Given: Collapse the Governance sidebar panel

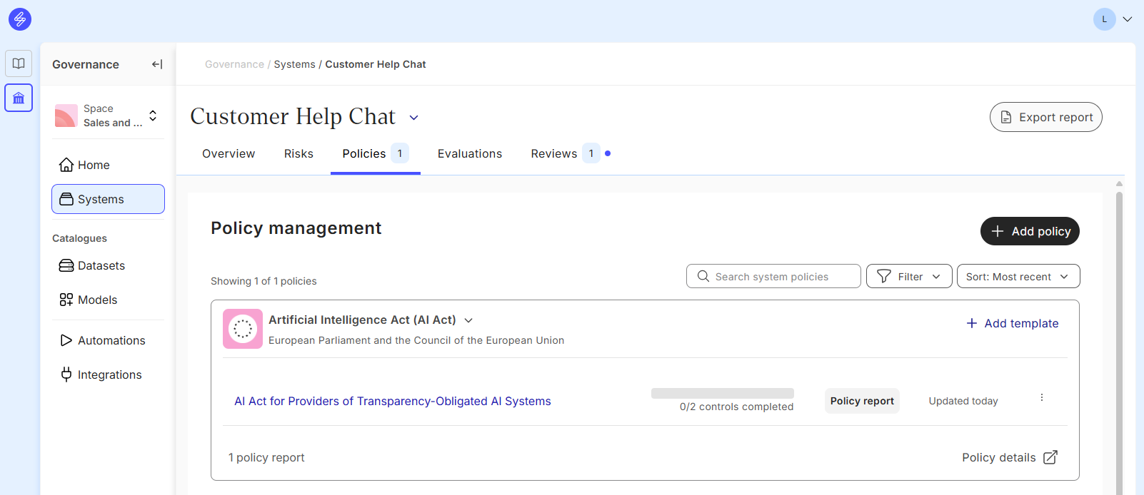Looking at the screenshot, I should pos(157,64).
